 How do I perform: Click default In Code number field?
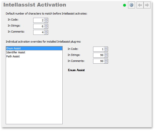point(39,20)
